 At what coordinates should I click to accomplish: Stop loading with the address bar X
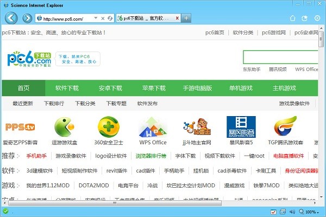pos(103,18)
